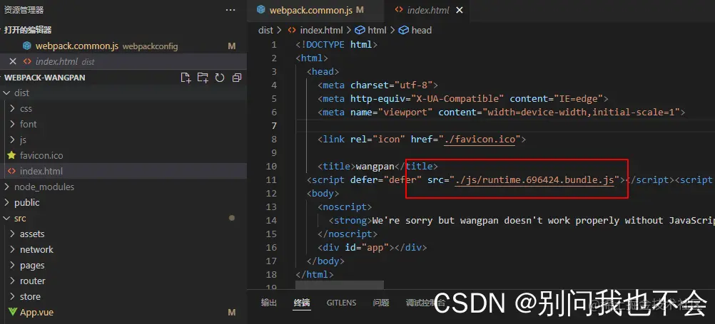Follow the ./js/runtime.696424.bundle.js src link
Image resolution: width=715 pixels, height=324 pixels.
pos(534,180)
